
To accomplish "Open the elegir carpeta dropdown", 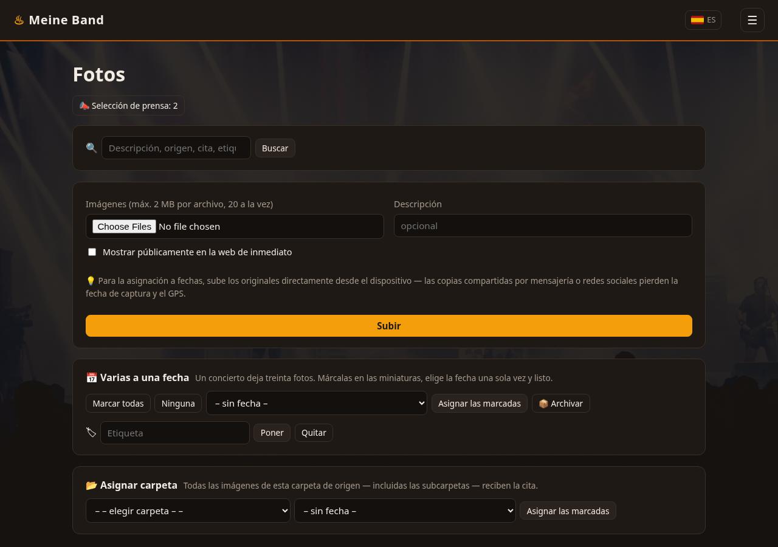I will 188,511.
